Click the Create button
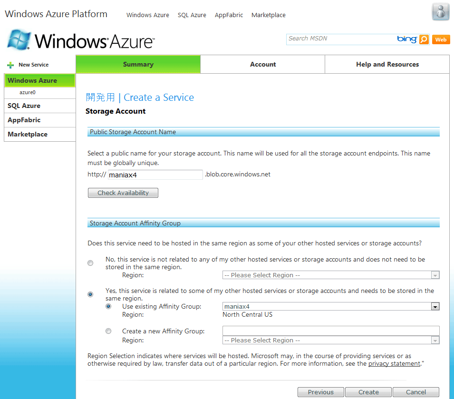454x399 pixels. click(x=368, y=392)
